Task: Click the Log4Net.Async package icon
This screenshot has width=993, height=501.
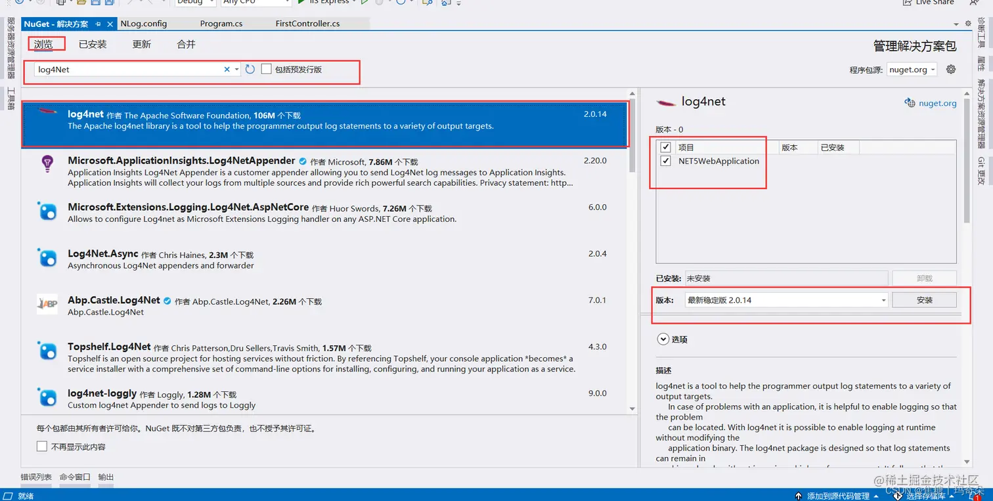Action: coord(47,257)
